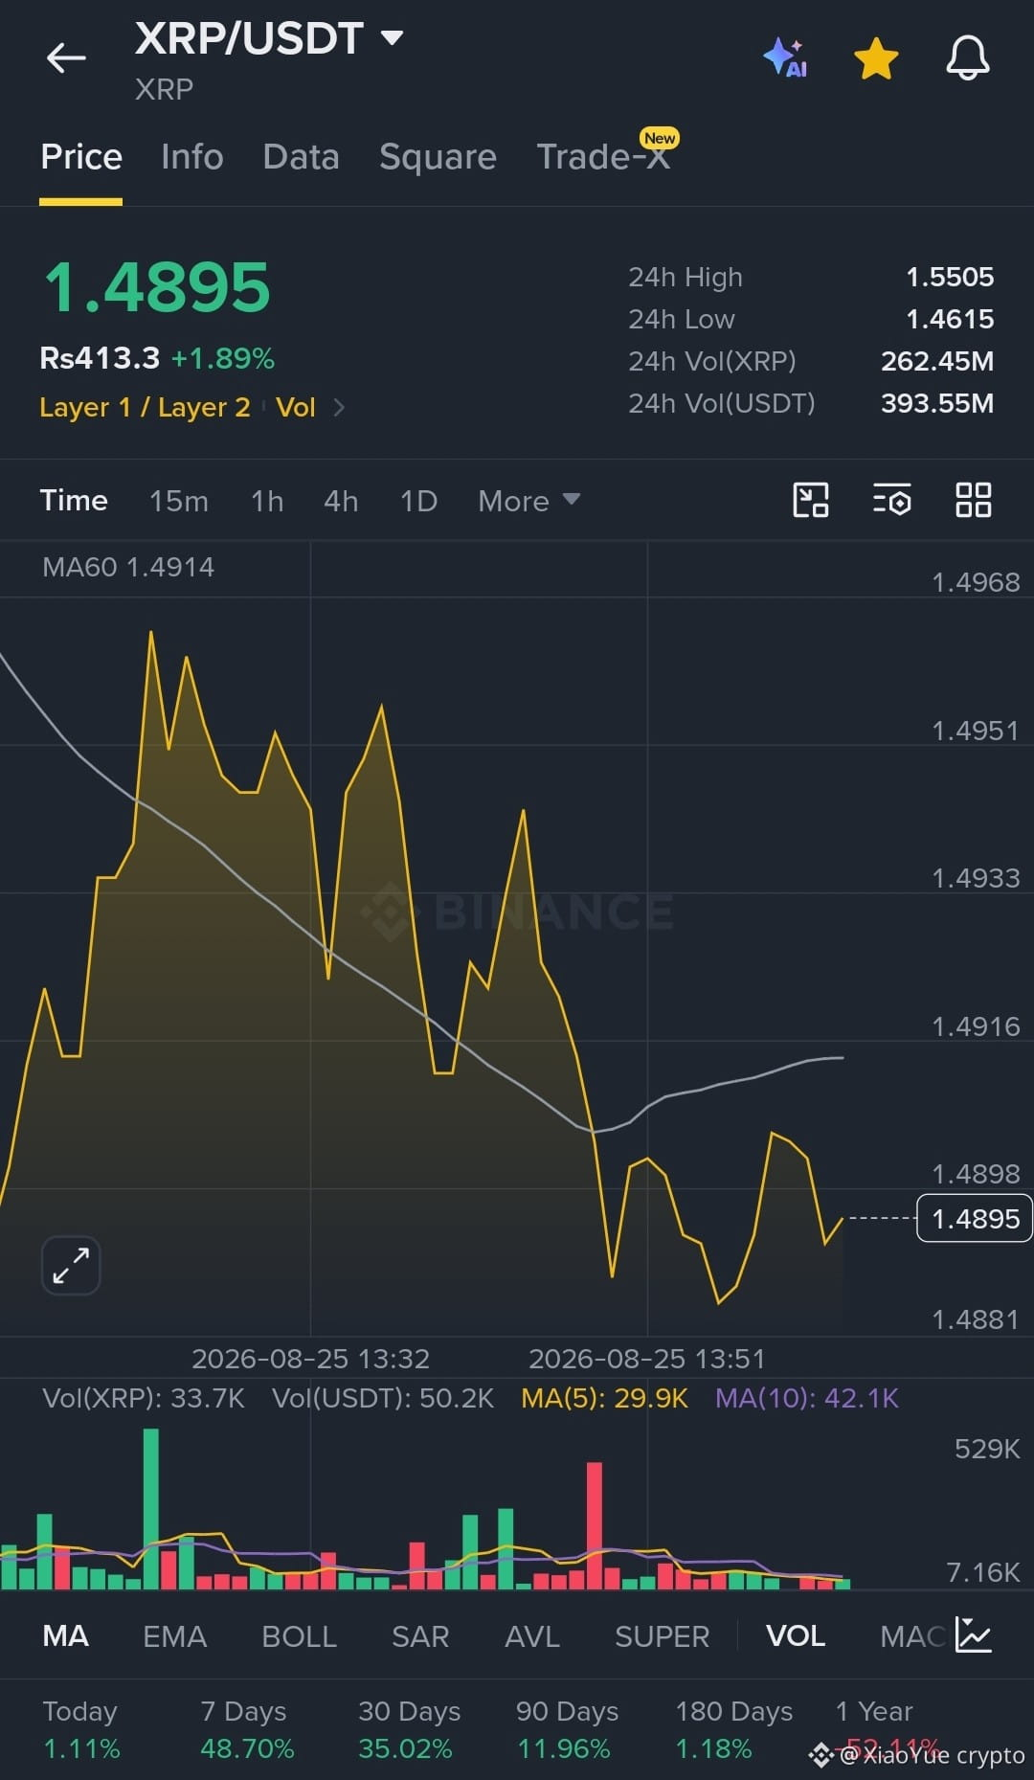
Task: Tap the 24h Vol(XRP) value 262.45M
Action: tap(937, 362)
